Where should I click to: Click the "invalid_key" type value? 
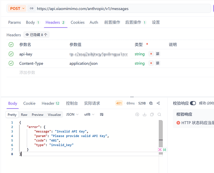click(61, 145)
